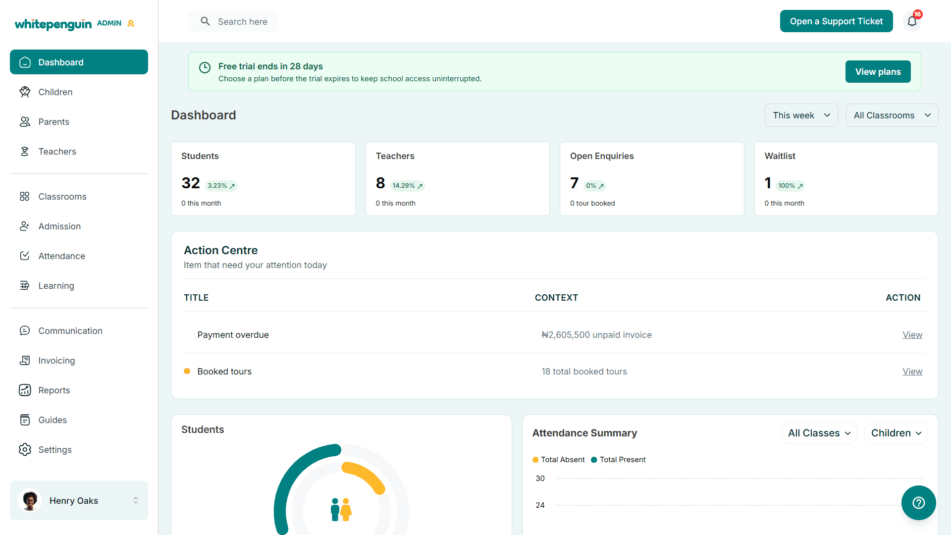951x535 pixels.
Task: Click the Parents sidebar icon
Action: pos(25,121)
